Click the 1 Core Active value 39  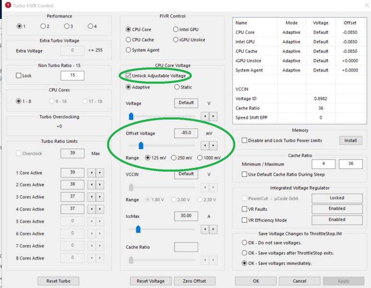tap(72, 173)
